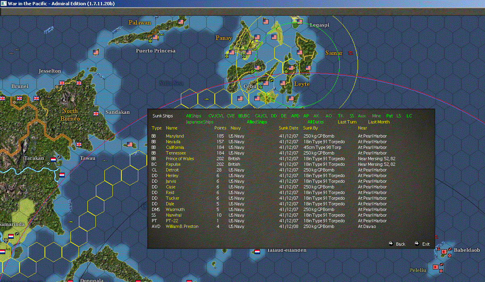Filter sunk ships by All Ships
The image size is (485, 282).
click(194, 116)
